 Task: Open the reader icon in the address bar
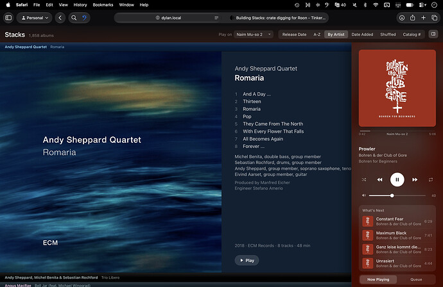[x=216, y=18]
